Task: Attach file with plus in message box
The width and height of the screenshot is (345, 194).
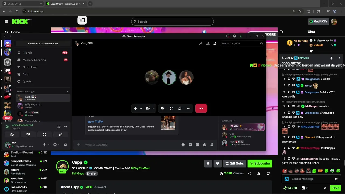Action: click(x=78, y=145)
